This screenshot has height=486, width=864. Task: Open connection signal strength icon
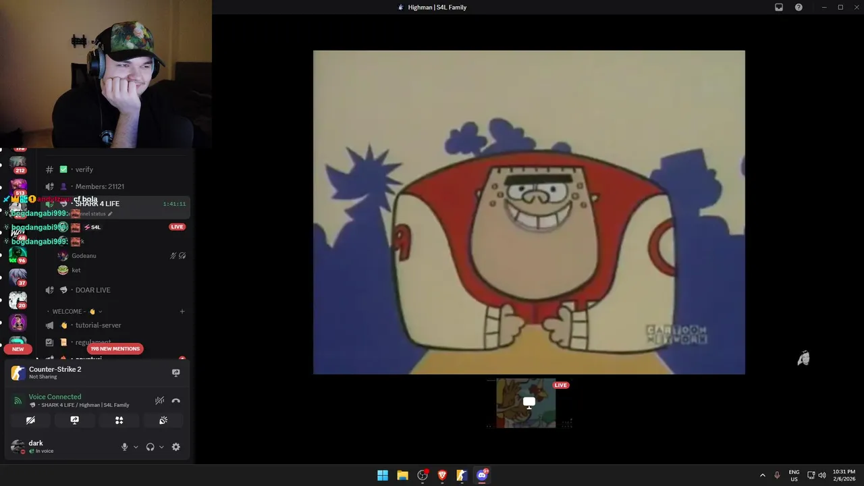[x=18, y=400]
